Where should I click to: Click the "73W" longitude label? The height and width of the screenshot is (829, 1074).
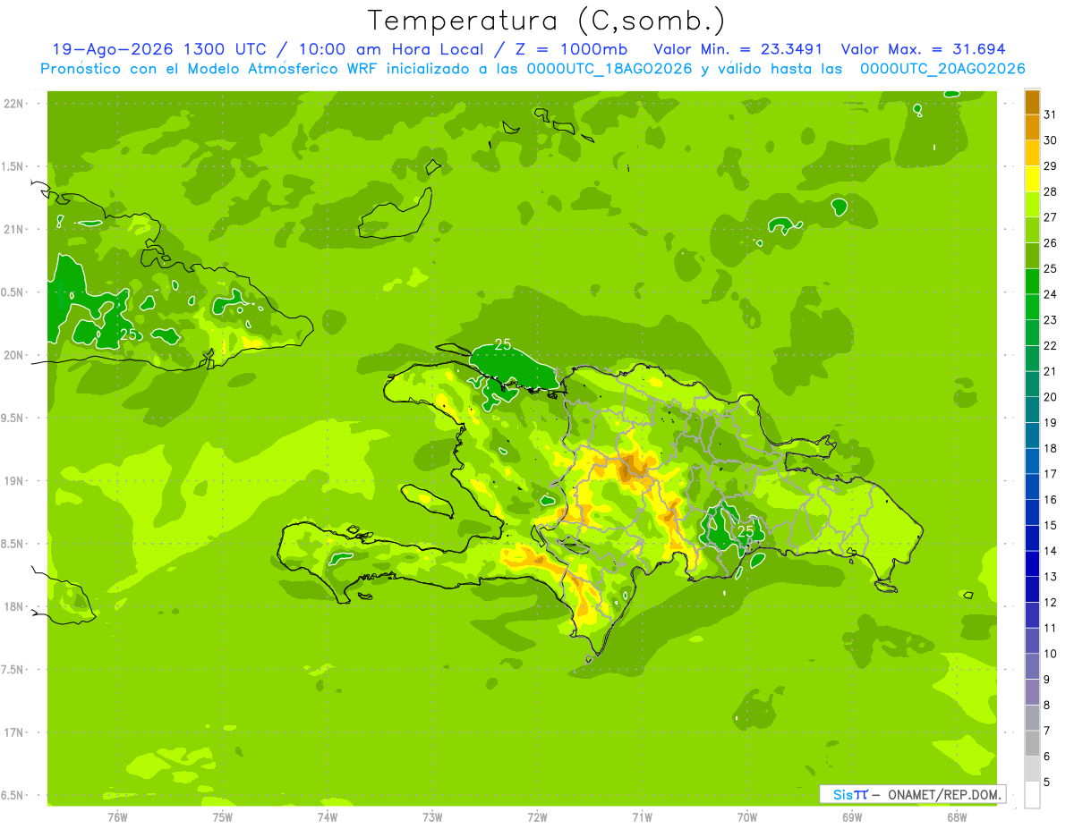tap(432, 817)
